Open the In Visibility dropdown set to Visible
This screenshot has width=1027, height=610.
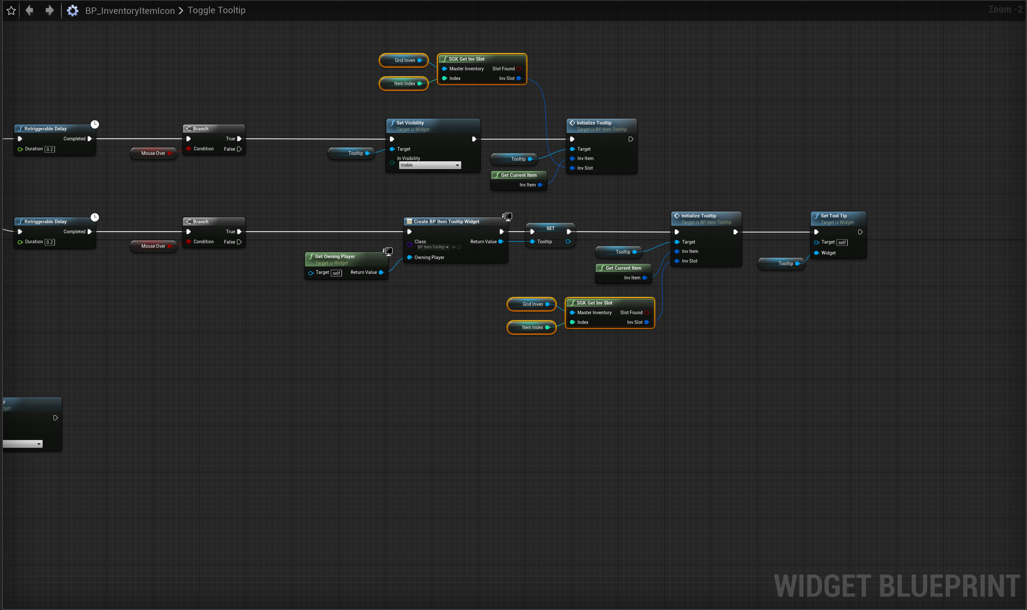[430, 165]
